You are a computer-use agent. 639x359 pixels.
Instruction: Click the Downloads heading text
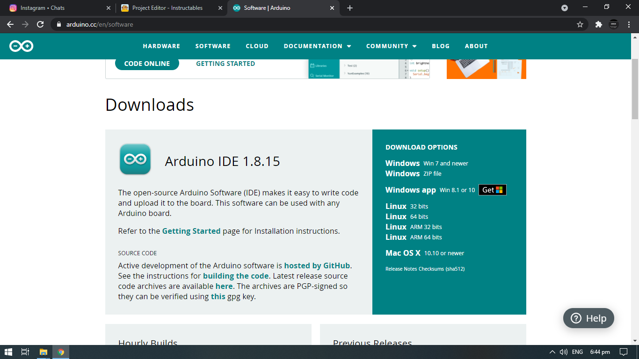tap(150, 105)
